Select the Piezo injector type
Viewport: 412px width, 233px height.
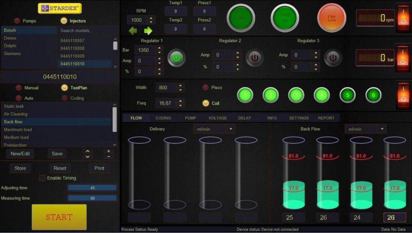coord(205,88)
